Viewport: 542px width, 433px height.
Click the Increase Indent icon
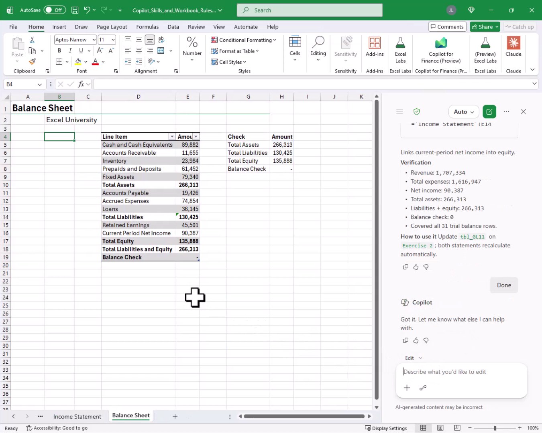(139, 61)
